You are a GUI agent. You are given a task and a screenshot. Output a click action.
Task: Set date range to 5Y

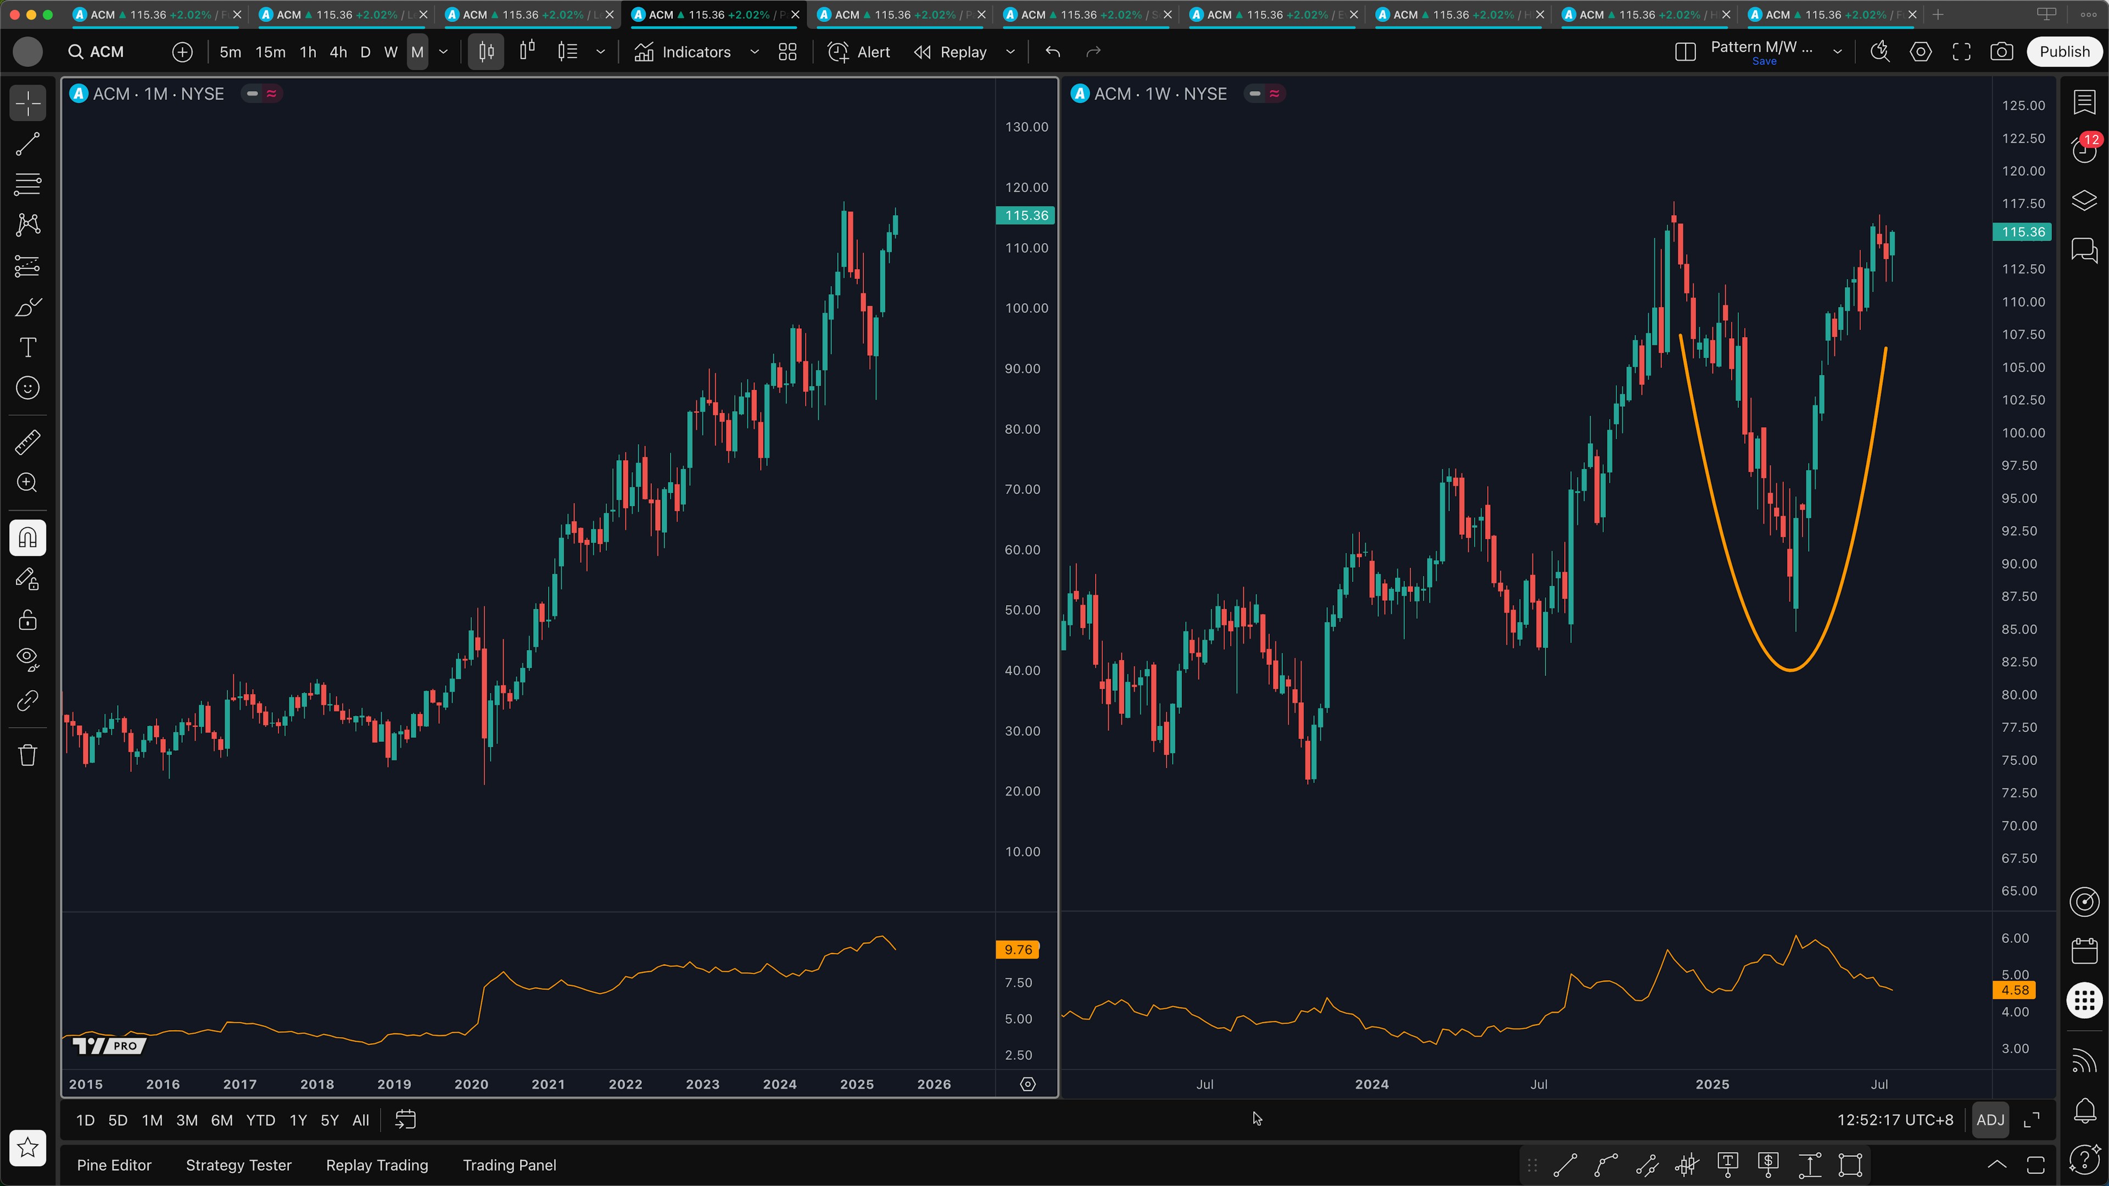coord(329,1121)
